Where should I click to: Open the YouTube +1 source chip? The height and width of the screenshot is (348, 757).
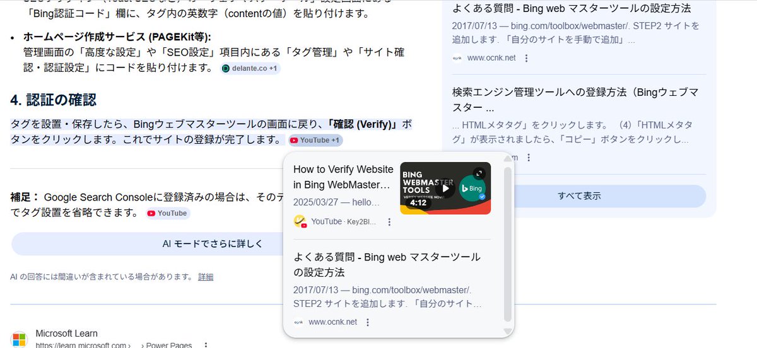(315, 140)
